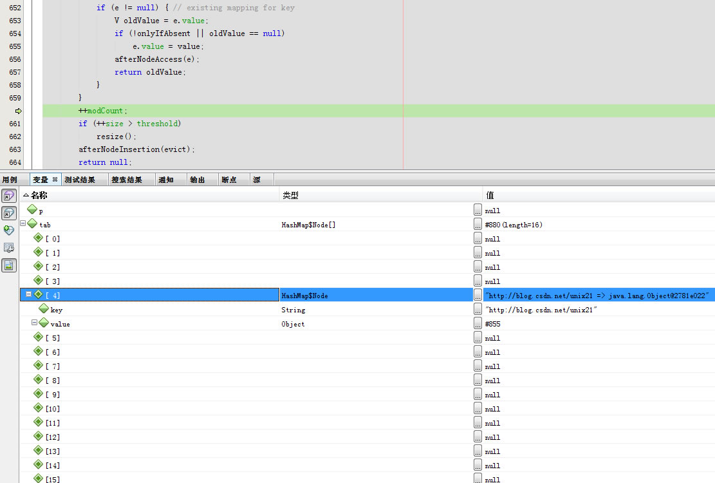715x483 pixels.
Task: Open the value editor button for tab row
Action: coord(478,224)
